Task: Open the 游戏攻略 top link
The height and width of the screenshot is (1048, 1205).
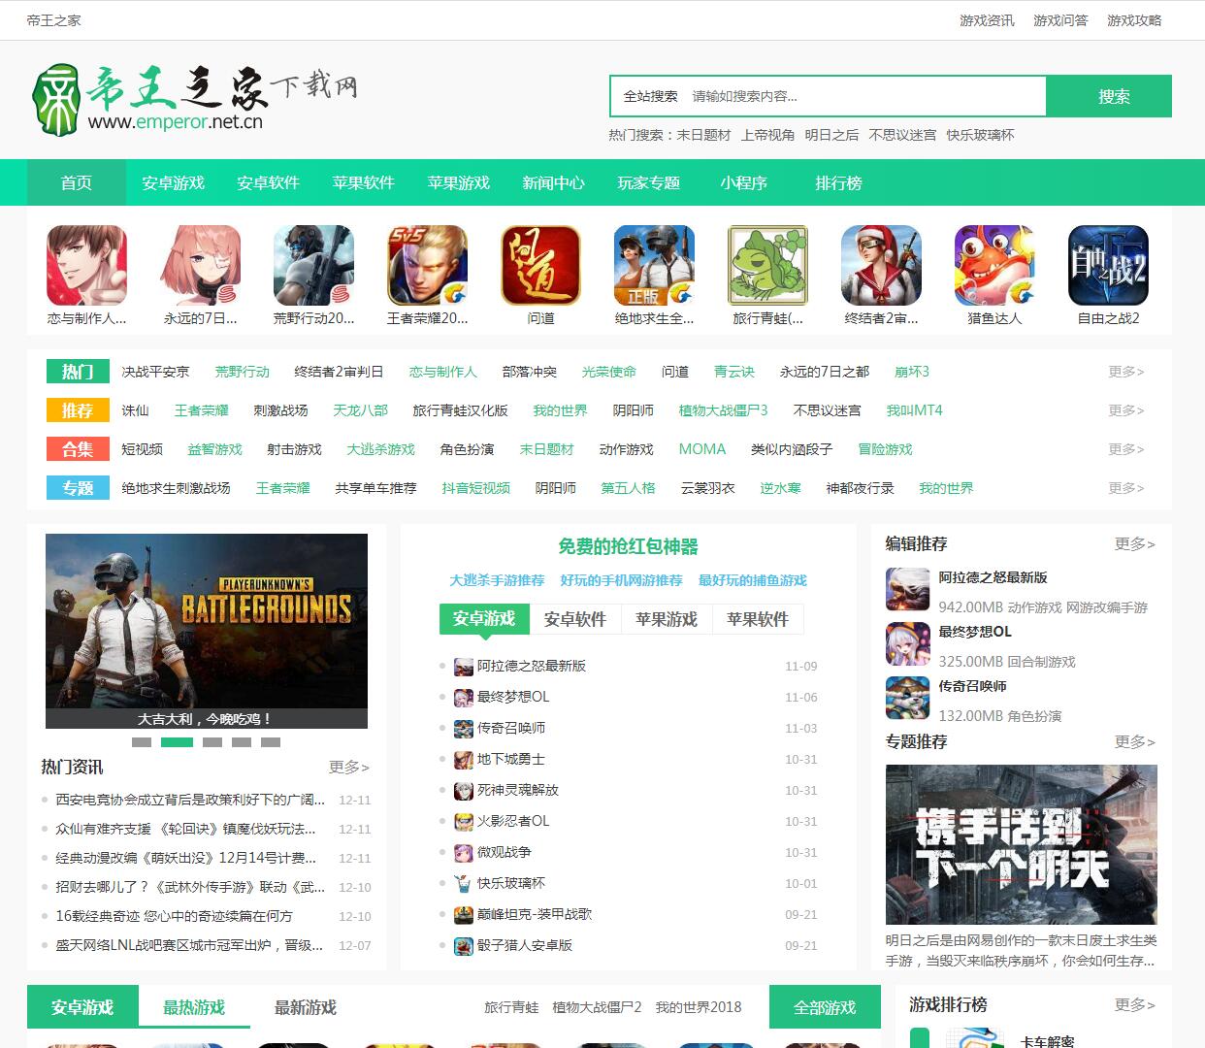Action: [x=1134, y=20]
